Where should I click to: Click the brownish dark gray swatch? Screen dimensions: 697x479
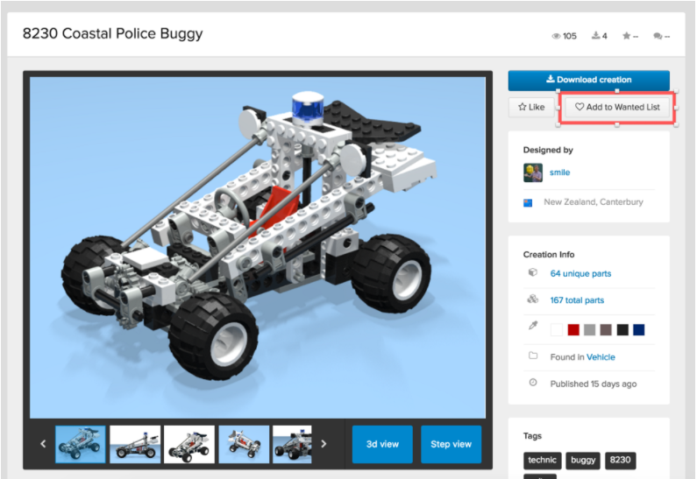coord(606,330)
